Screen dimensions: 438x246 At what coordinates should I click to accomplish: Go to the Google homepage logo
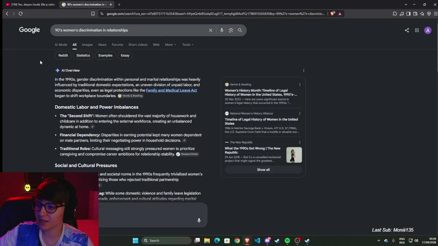tap(29, 30)
